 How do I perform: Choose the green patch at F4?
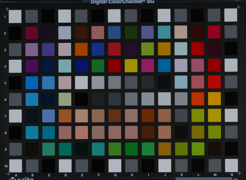coord(98,66)
